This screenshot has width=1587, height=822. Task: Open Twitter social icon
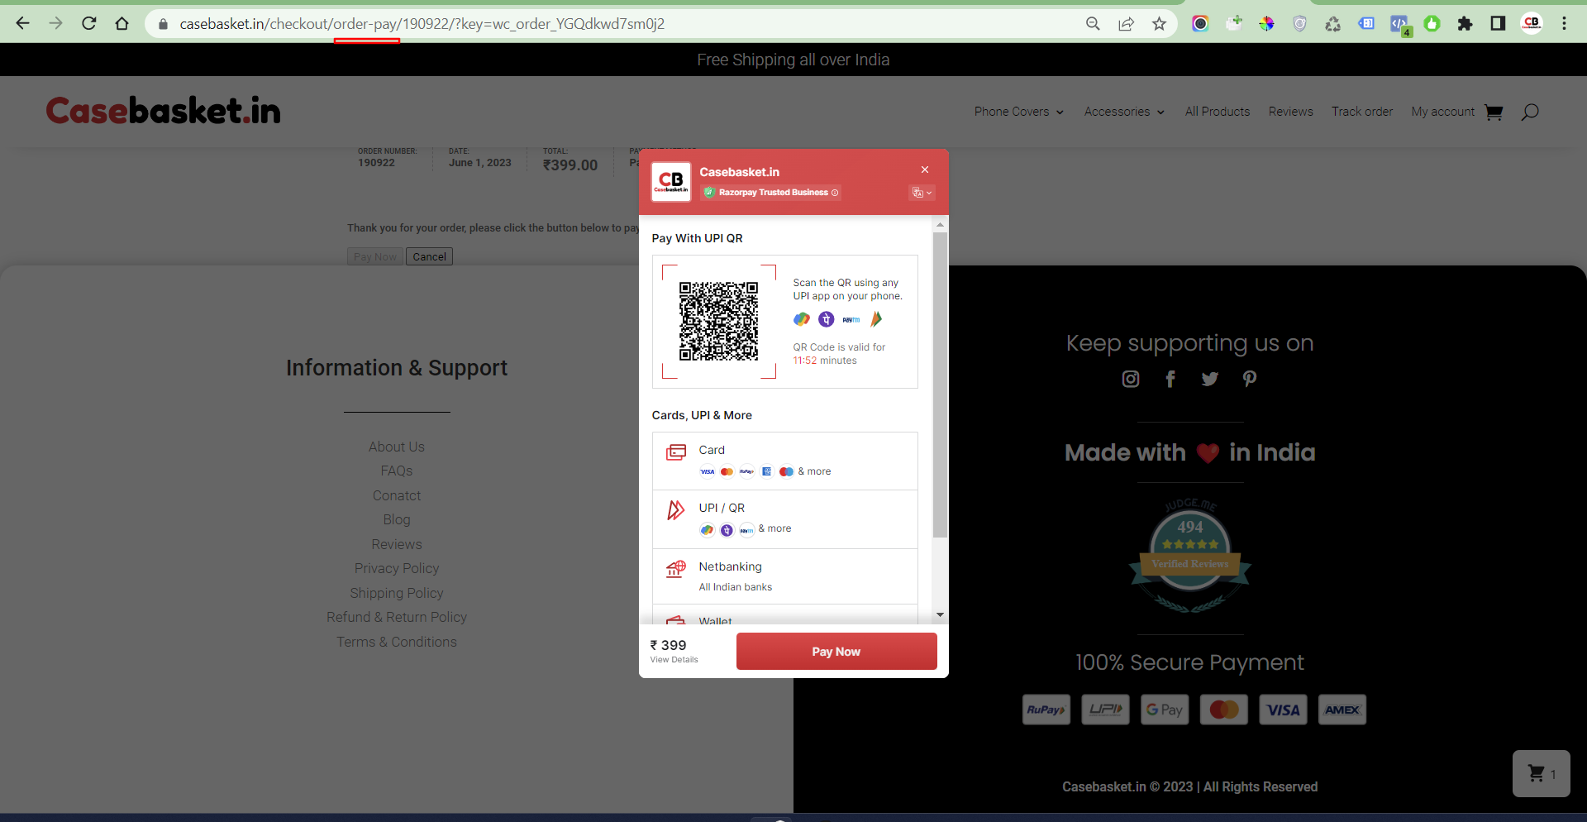(1210, 379)
